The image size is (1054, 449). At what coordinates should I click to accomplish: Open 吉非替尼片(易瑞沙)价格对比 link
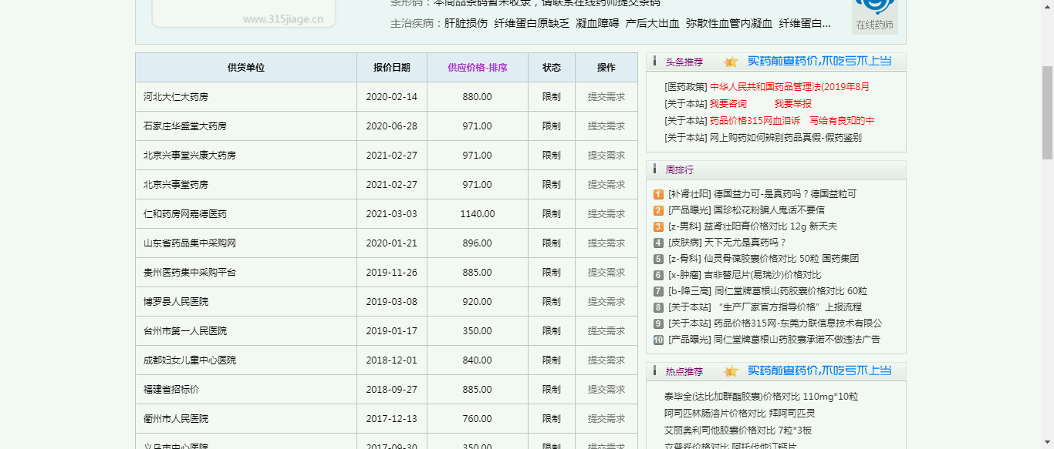tap(762, 275)
